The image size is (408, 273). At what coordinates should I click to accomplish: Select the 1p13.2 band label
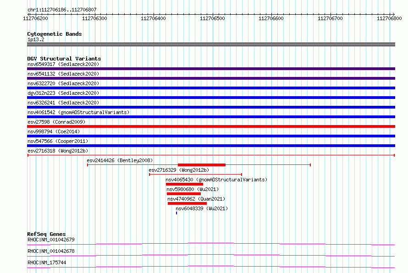coord(36,39)
